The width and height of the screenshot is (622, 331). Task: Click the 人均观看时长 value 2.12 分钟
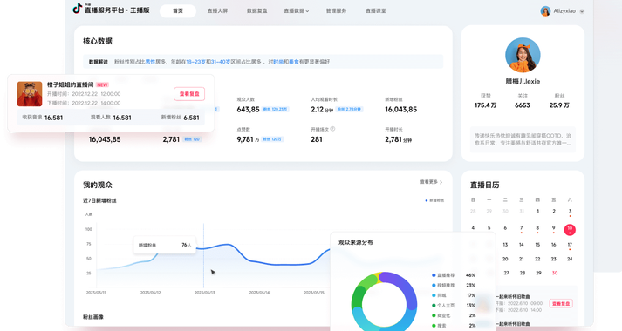[x=322, y=110]
